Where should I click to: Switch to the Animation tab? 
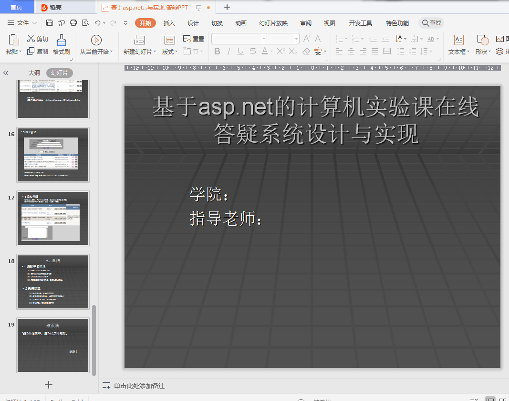click(x=241, y=23)
